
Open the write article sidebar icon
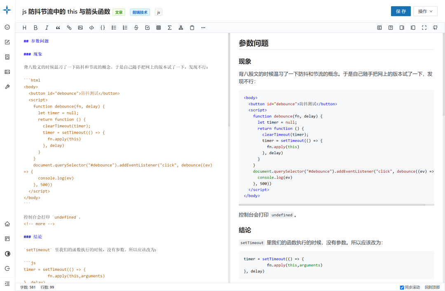click(7, 42)
